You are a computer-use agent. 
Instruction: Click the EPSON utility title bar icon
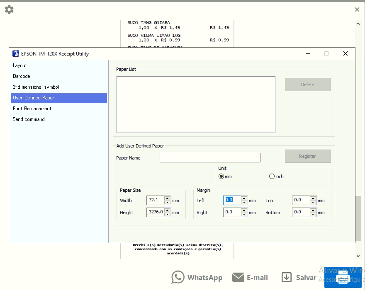[15, 53]
